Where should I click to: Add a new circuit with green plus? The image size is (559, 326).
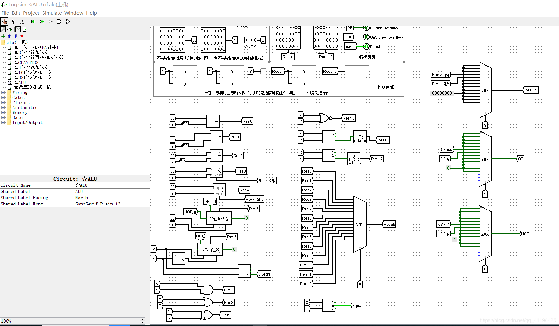pyautogui.click(x=3, y=36)
